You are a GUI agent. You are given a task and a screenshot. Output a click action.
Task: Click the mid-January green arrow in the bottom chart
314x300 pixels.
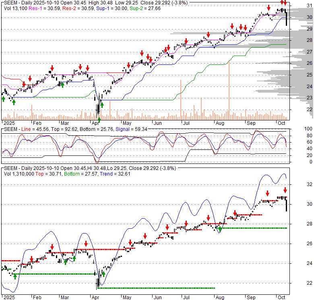click(14, 277)
